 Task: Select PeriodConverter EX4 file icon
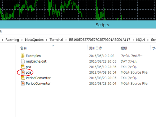(23, 78)
